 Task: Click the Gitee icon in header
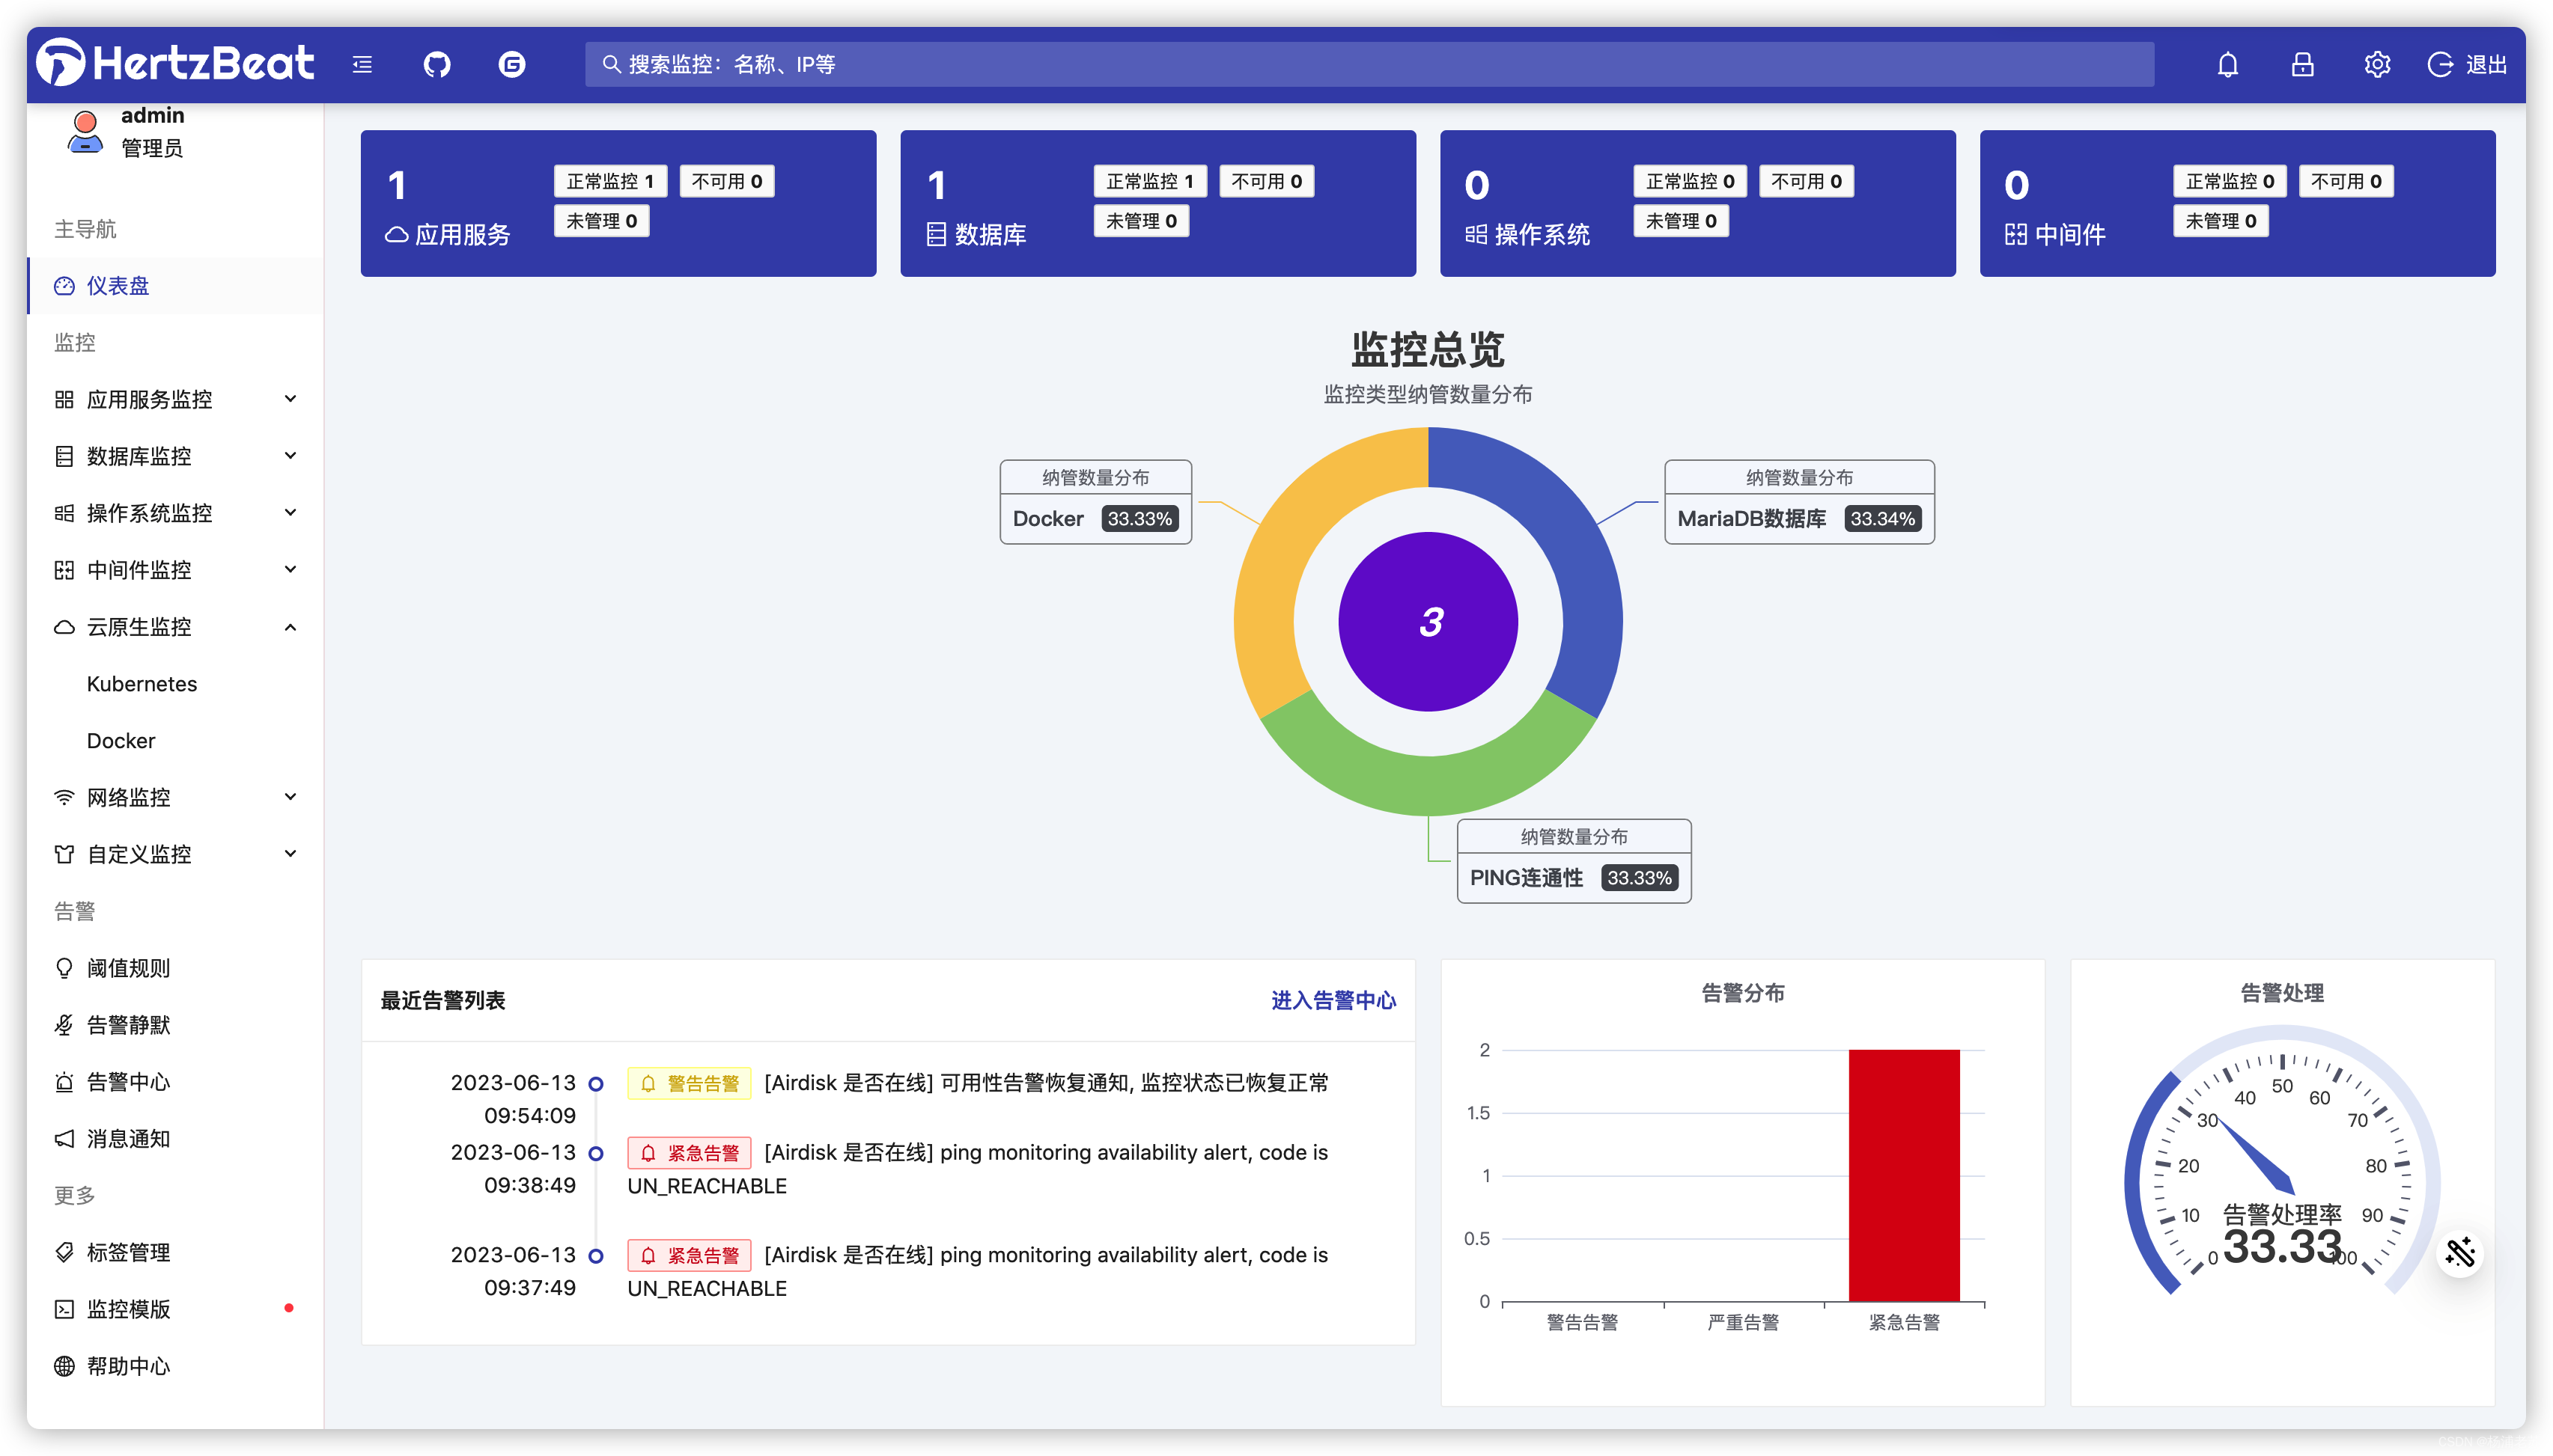[x=512, y=65]
